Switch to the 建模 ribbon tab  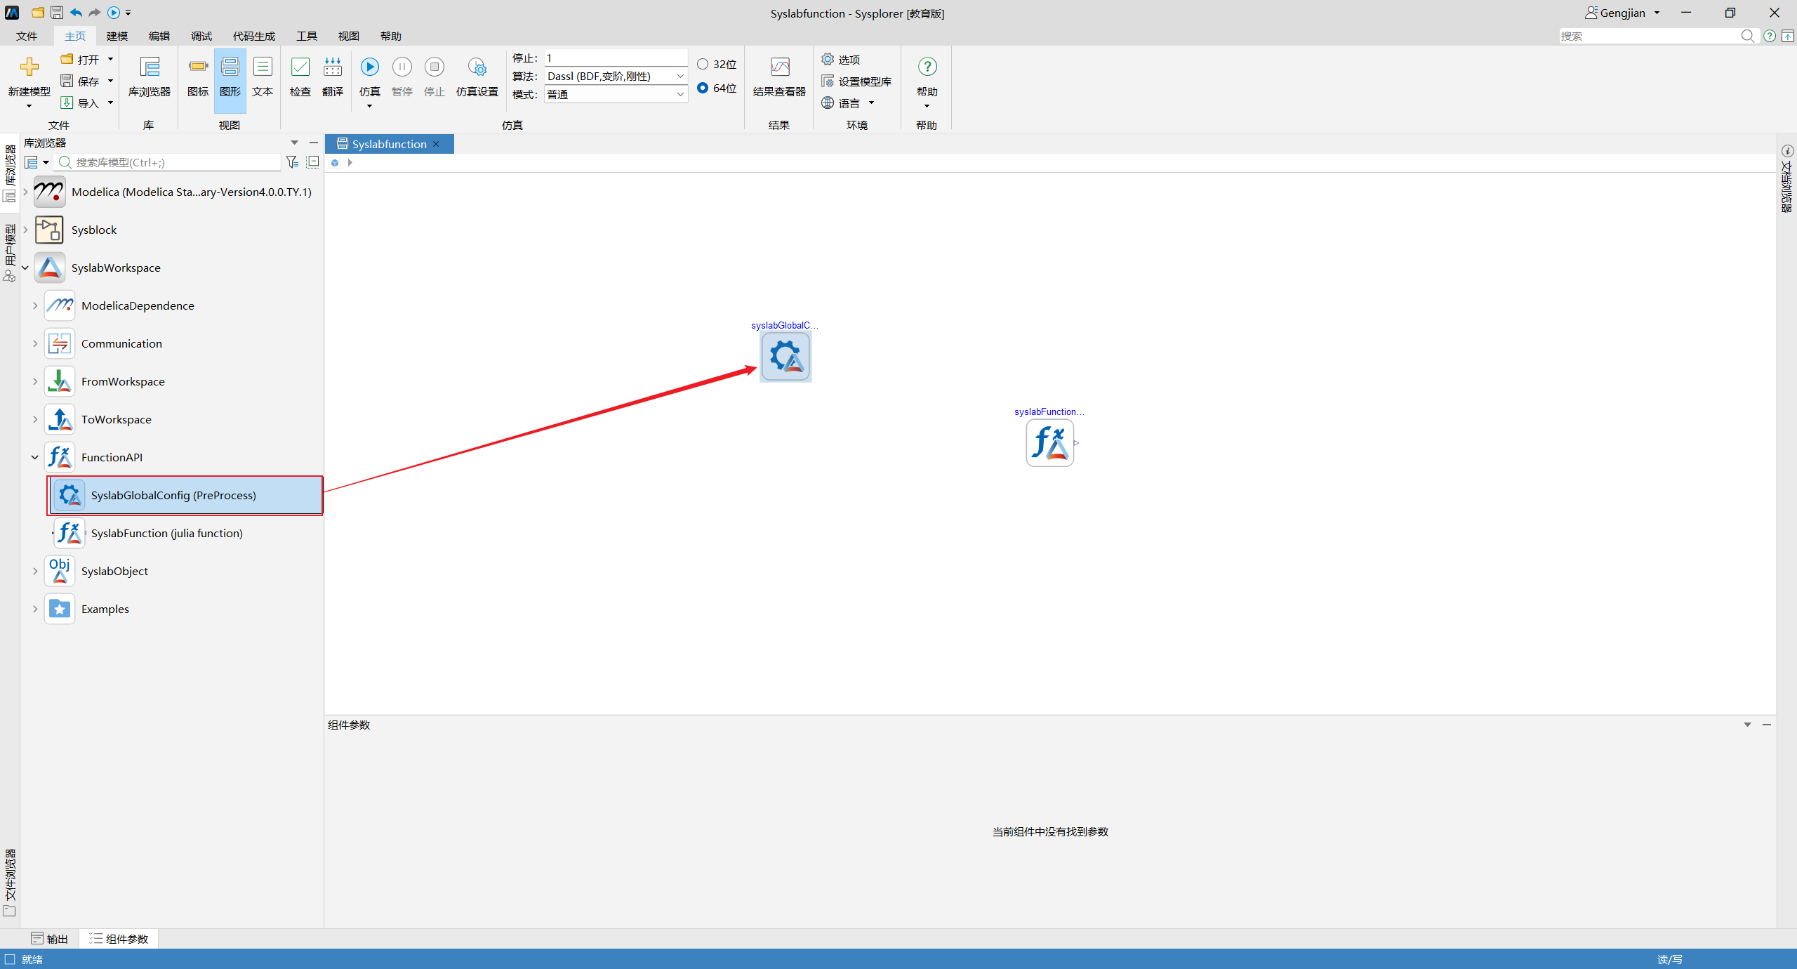click(117, 36)
